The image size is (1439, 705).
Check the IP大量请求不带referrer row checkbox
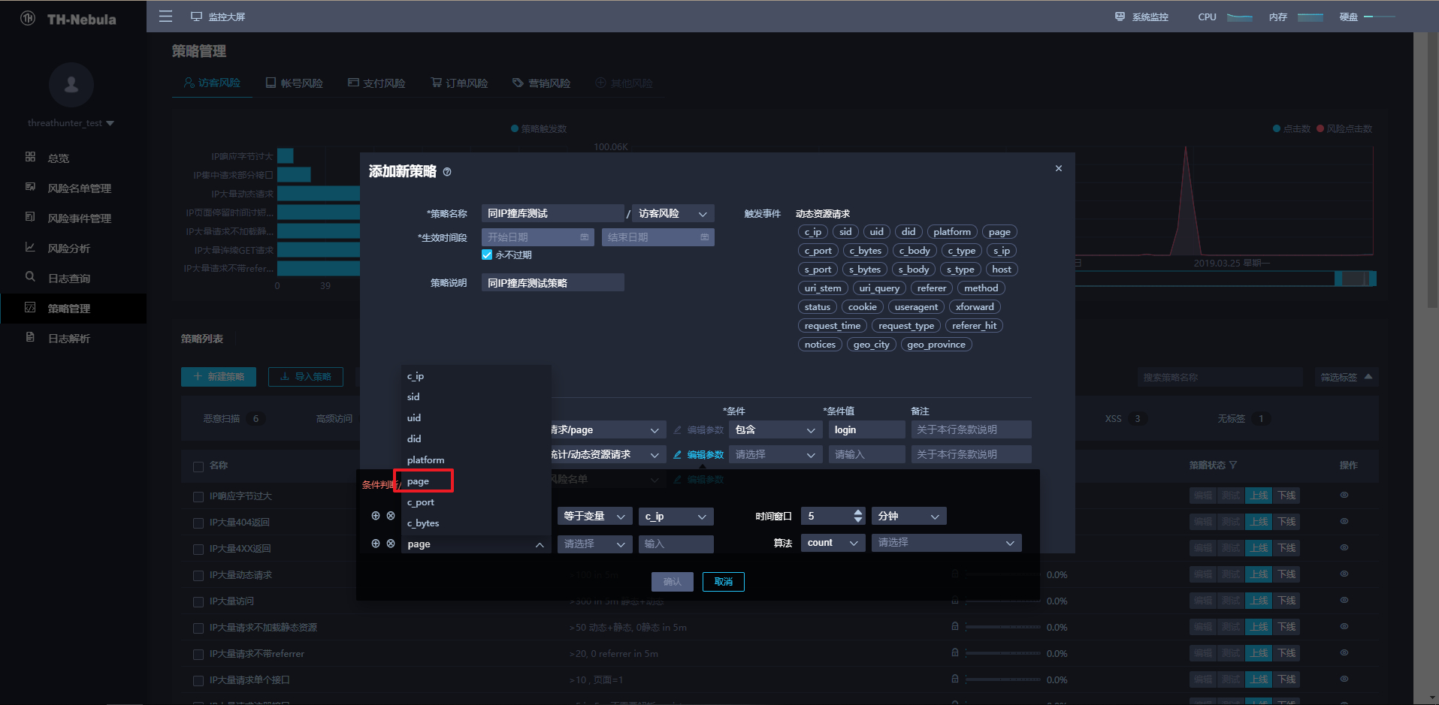[198, 655]
